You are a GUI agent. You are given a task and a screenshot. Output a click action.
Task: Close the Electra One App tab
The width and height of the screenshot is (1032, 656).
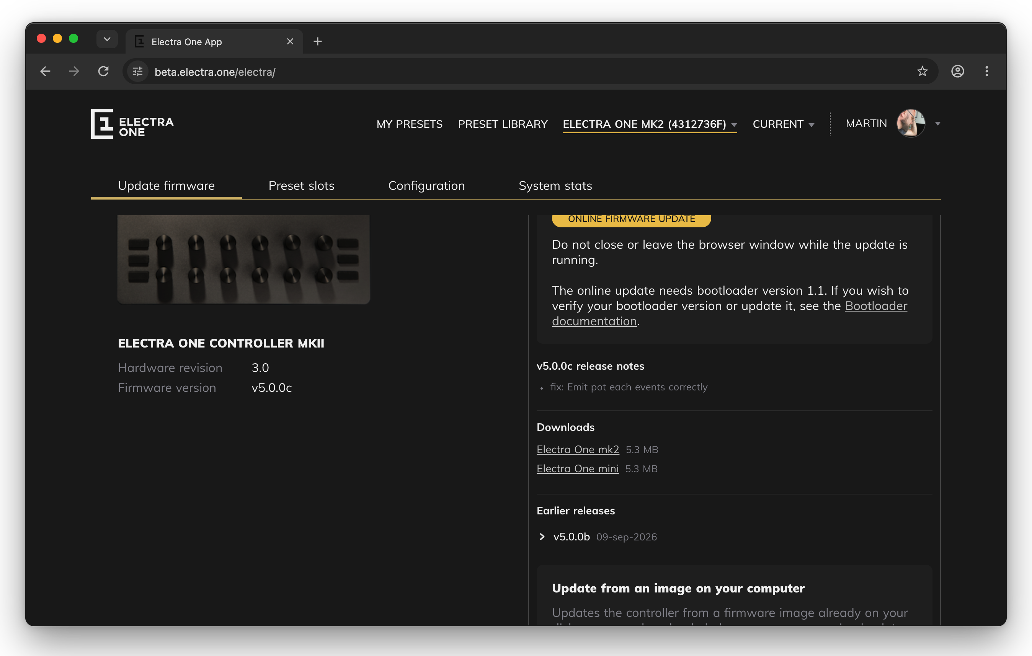[290, 42]
